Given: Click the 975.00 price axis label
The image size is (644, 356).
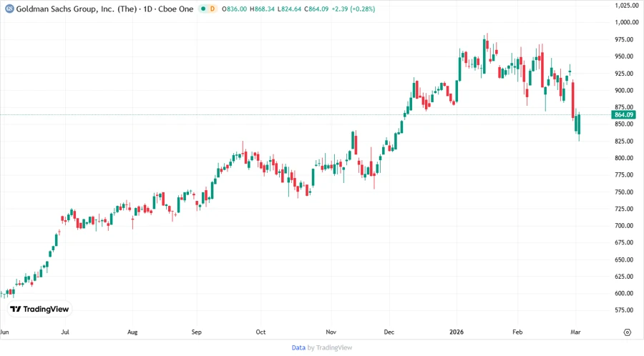Looking at the screenshot, I should 623,39.
